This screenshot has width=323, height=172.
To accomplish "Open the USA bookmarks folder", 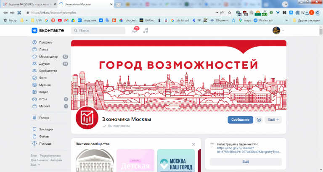I will (x=36, y=20).
